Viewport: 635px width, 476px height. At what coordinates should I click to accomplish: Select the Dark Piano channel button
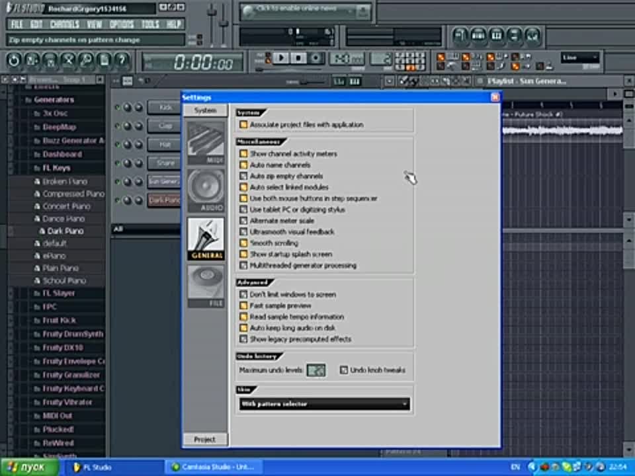(164, 200)
